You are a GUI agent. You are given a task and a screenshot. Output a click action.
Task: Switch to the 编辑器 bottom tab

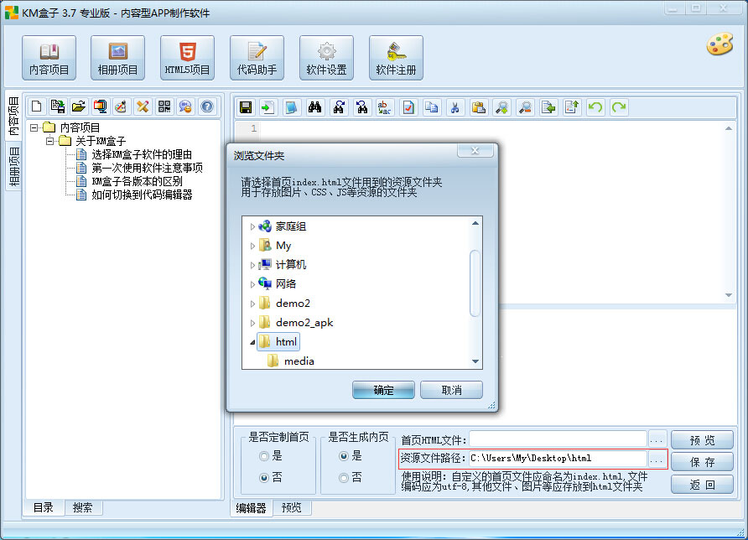pyautogui.click(x=251, y=508)
